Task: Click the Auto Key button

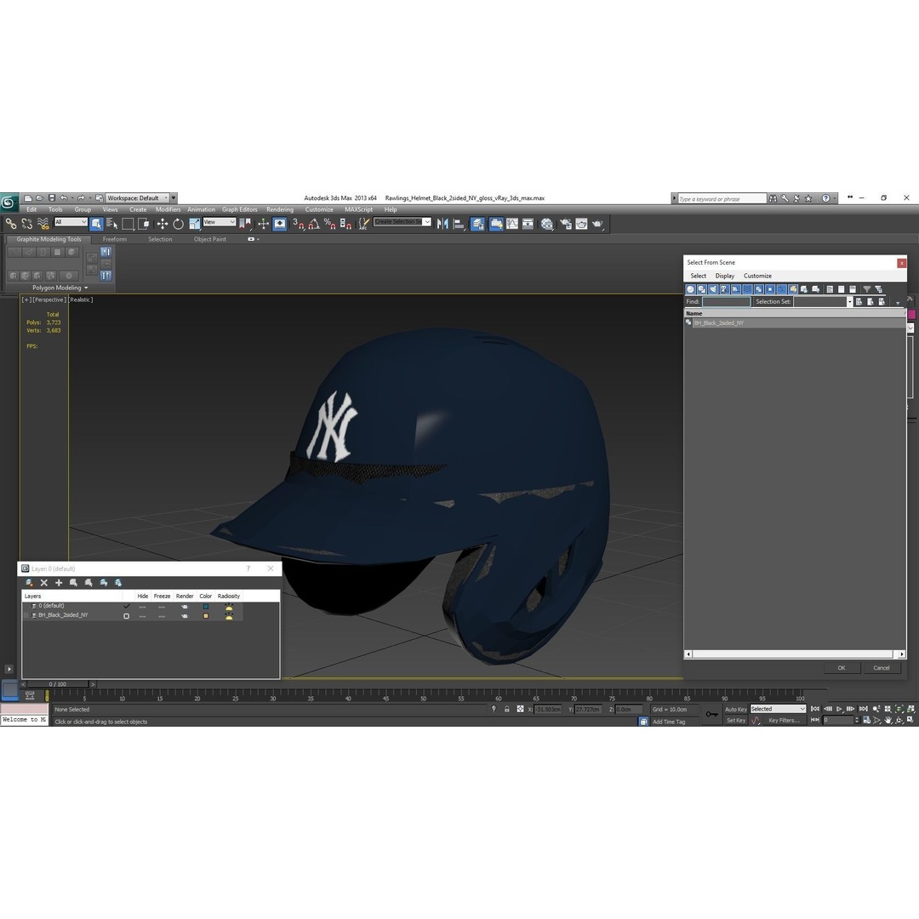Action: coord(735,709)
